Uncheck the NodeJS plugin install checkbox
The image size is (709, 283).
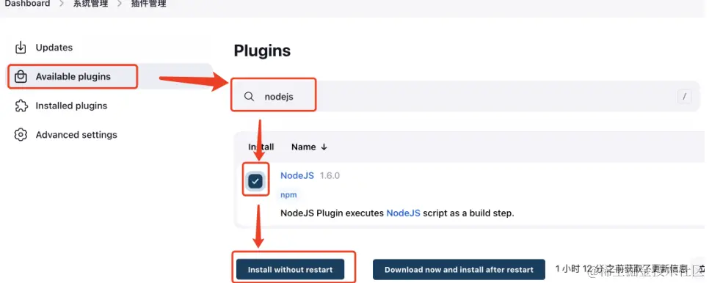click(x=255, y=181)
